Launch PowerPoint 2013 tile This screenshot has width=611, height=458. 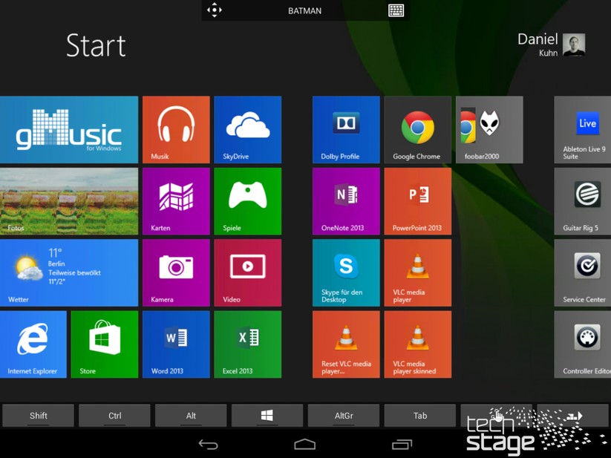point(418,201)
